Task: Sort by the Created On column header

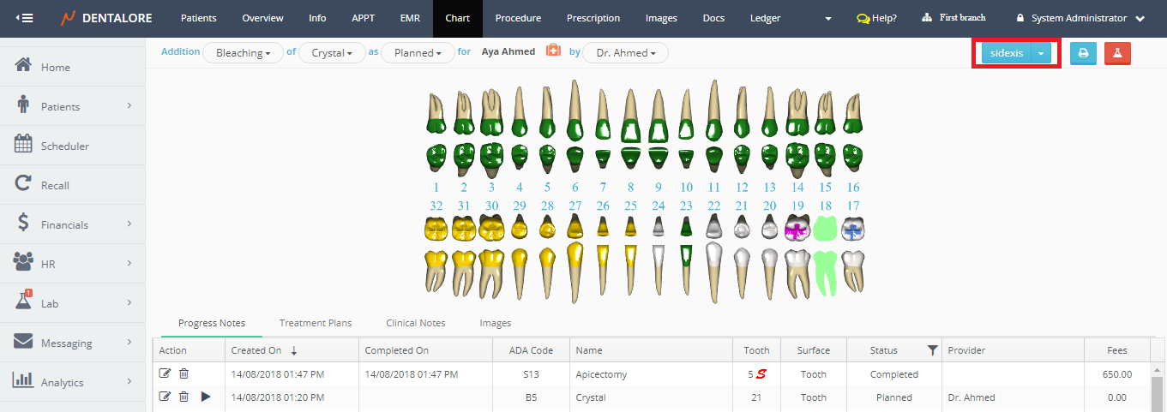Action: [256, 350]
